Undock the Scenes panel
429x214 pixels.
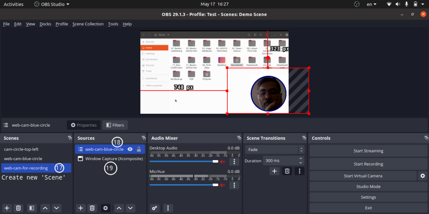[x=70, y=138]
